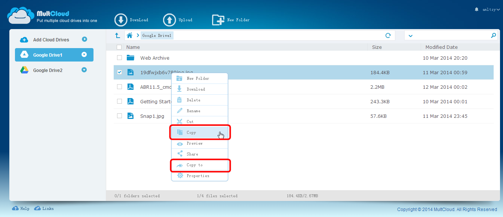Choose Share in context menu
503x217 pixels.
200,154
